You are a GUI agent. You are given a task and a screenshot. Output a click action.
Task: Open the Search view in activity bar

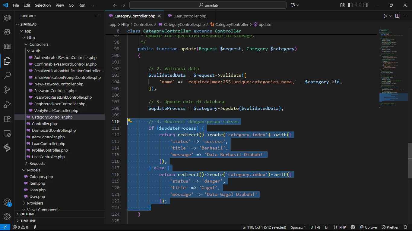coord(7,75)
